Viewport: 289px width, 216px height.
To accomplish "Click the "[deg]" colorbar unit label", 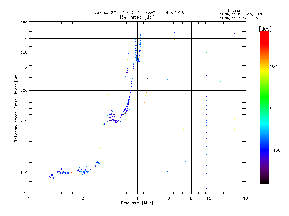I will [265, 29].
